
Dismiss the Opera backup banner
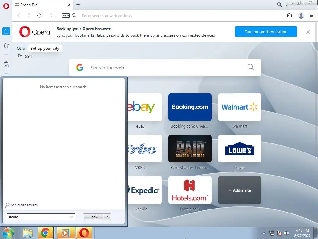click(x=308, y=32)
